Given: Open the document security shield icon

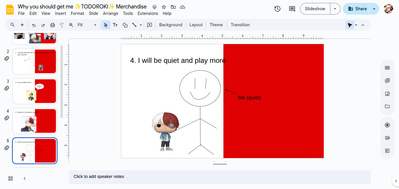Looking at the screenshot, I should (x=155, y=7).
